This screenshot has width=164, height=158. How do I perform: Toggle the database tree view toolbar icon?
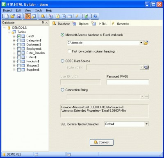[x=28, y=16]
